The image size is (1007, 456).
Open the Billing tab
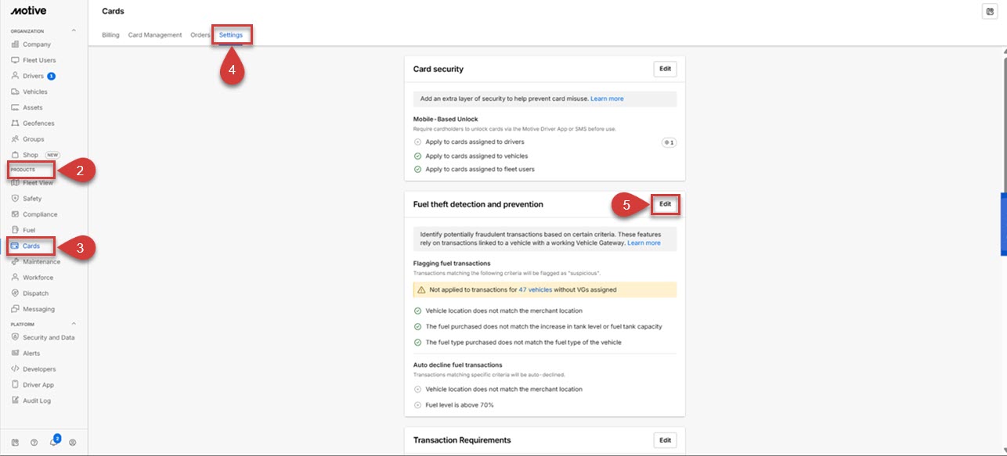110,35
